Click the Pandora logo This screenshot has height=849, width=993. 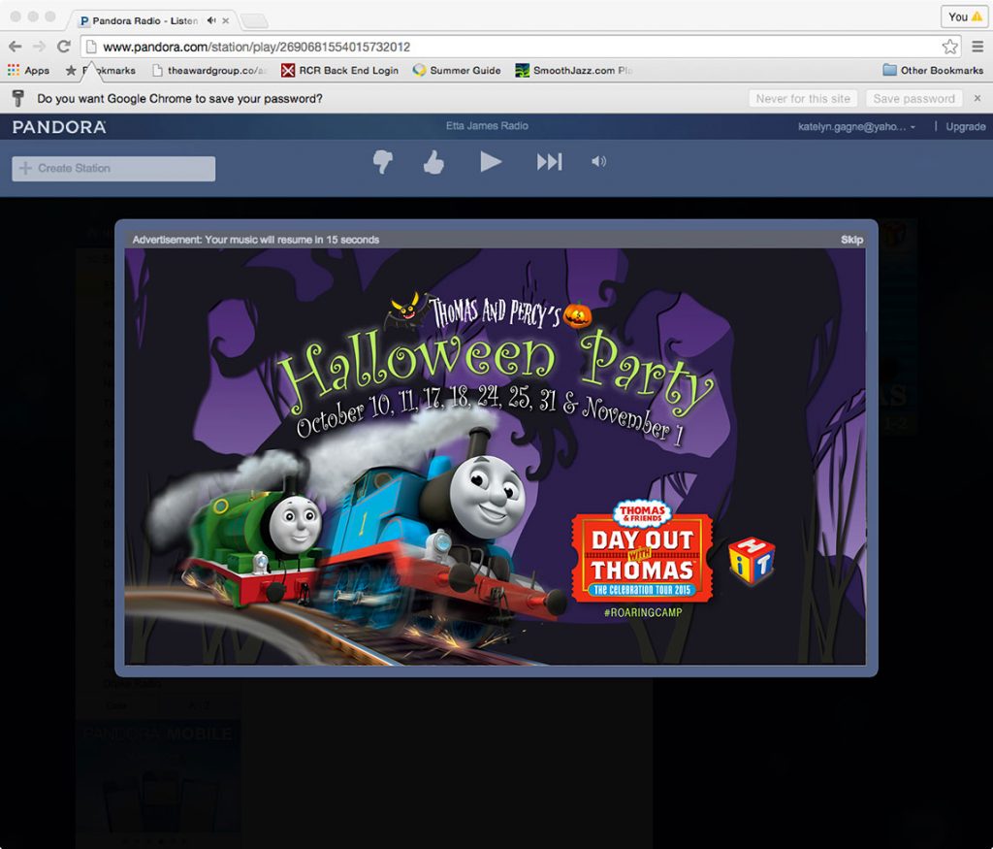[59, 127]
